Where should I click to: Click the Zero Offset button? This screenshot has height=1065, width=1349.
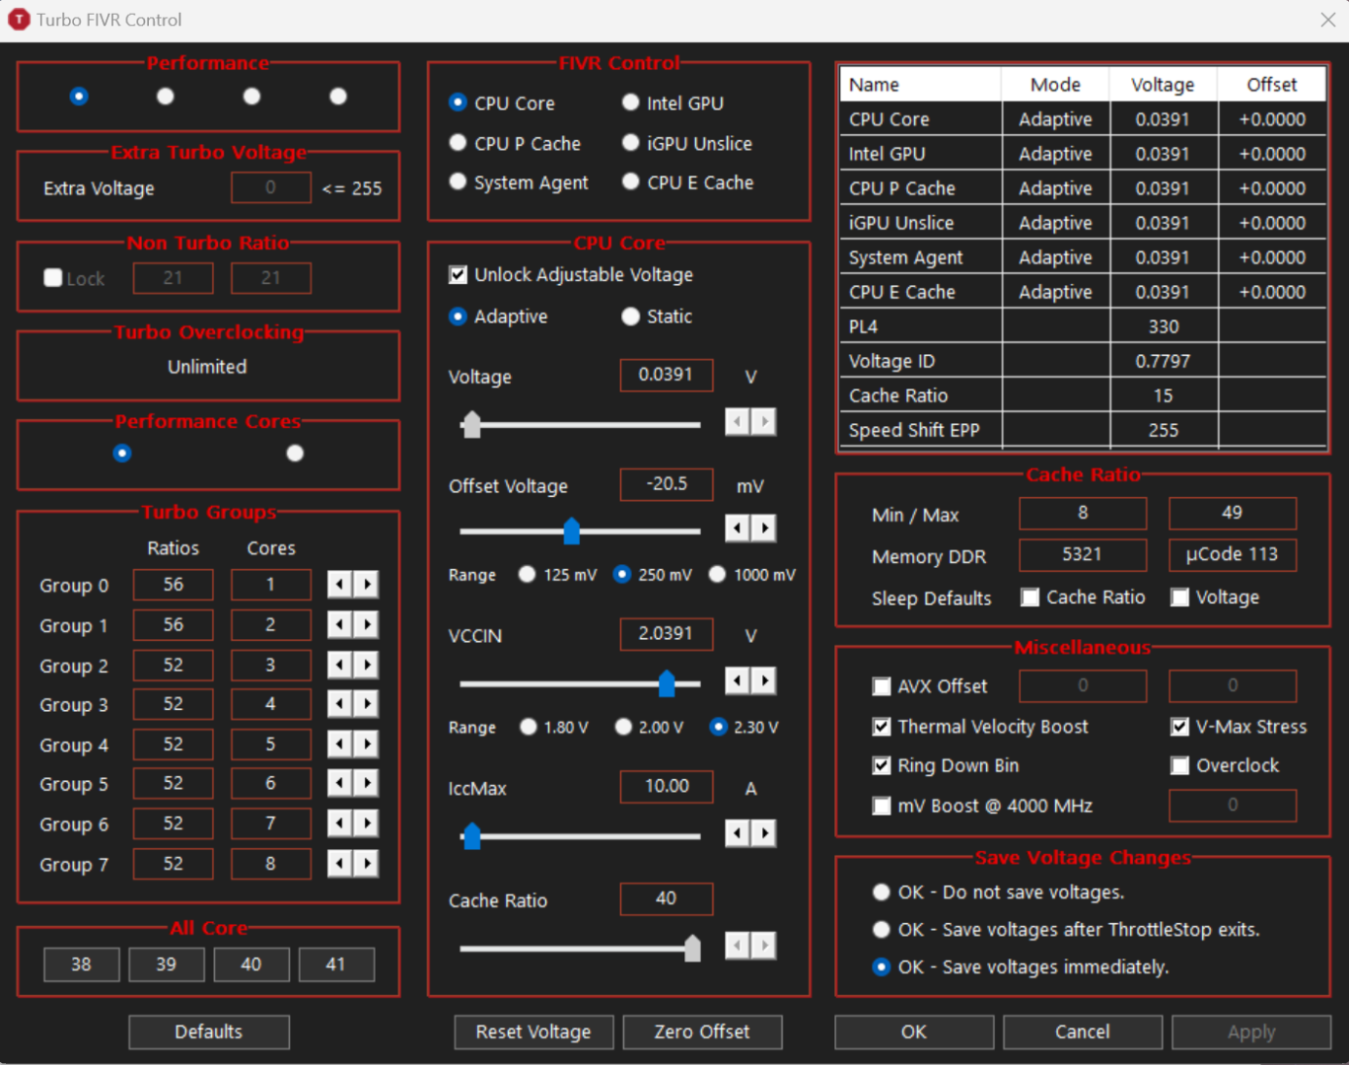tap(702, 1032)
